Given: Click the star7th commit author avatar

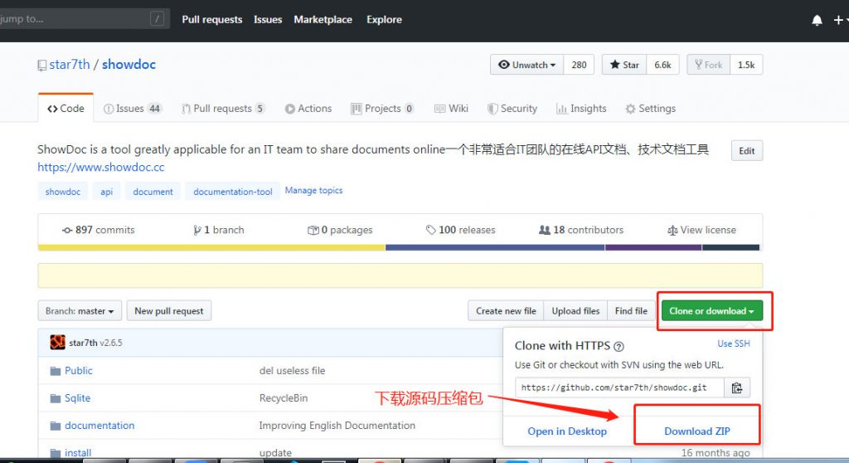Looking at the screenshot, I should click(57, 342).
